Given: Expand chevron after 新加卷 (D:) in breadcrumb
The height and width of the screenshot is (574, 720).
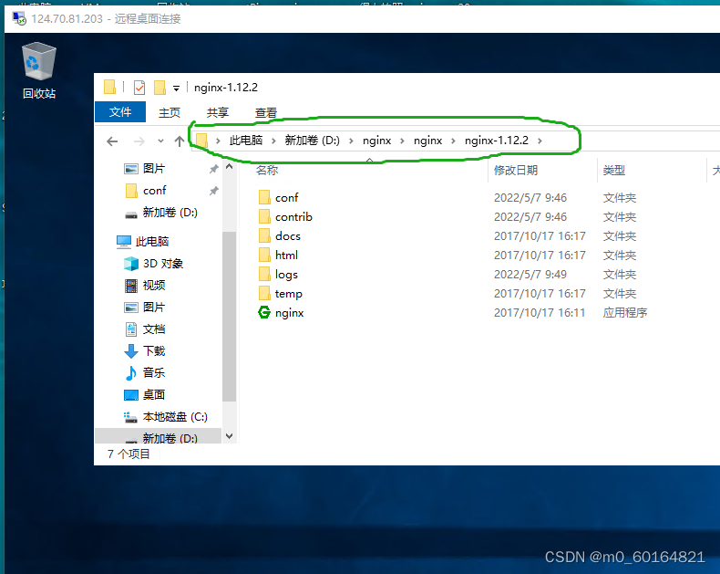Looking at the screenshot, I should tap(351, 141).
